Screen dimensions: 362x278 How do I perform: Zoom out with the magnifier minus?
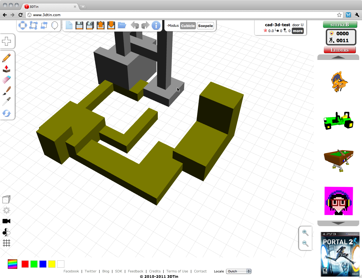click(x=305, y=244)
